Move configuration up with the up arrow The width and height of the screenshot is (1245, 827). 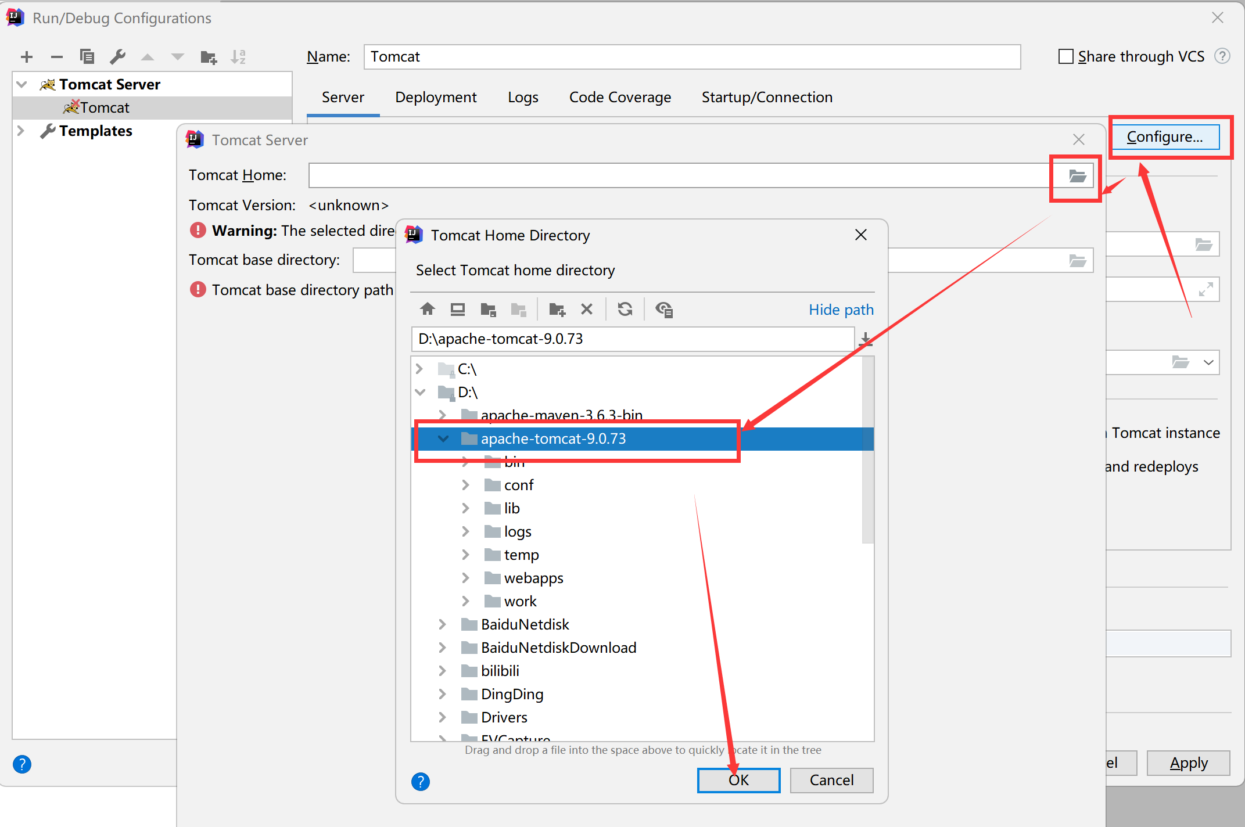148,57
